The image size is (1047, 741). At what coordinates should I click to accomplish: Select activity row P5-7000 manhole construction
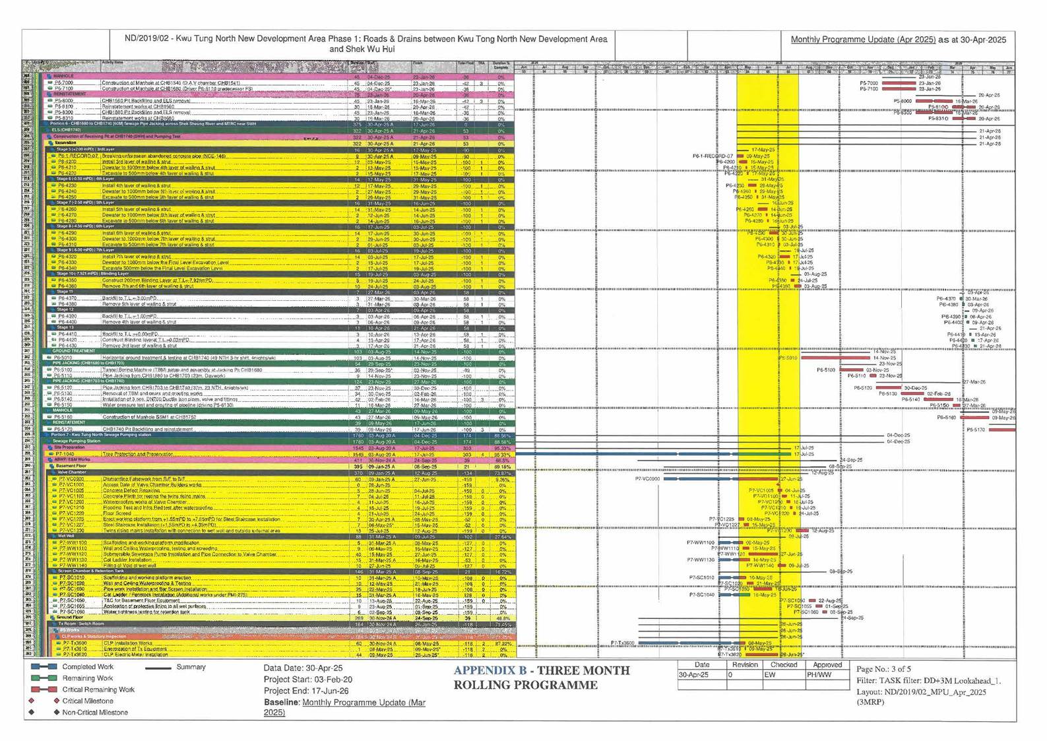(x=278, y=83)
